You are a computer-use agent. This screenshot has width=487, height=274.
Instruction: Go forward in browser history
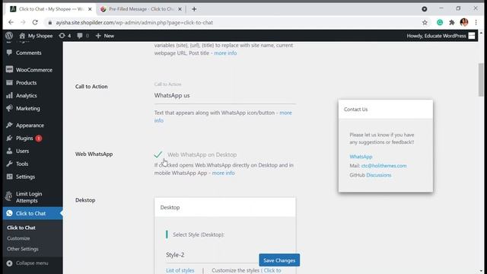click(23, 22)
